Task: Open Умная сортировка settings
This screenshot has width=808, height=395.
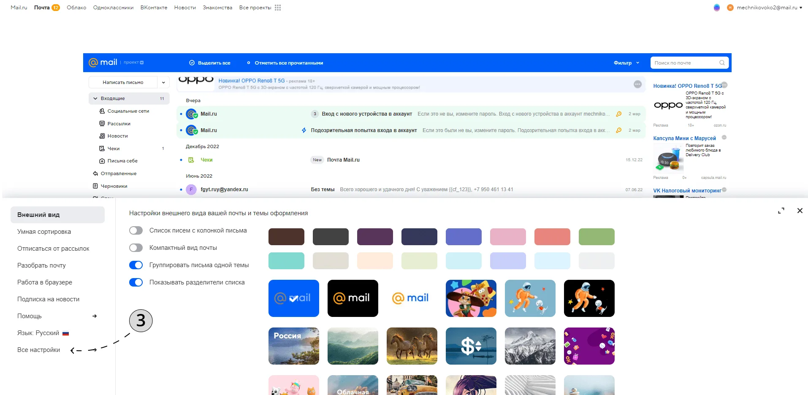Action: point(44,232)
